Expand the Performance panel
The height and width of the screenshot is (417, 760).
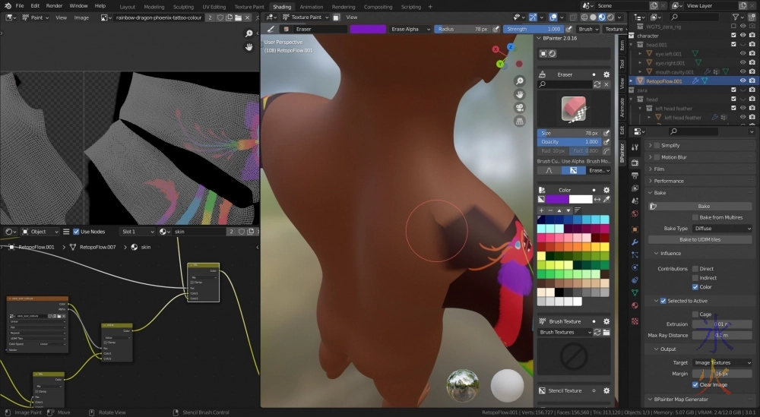pos(669,181)
